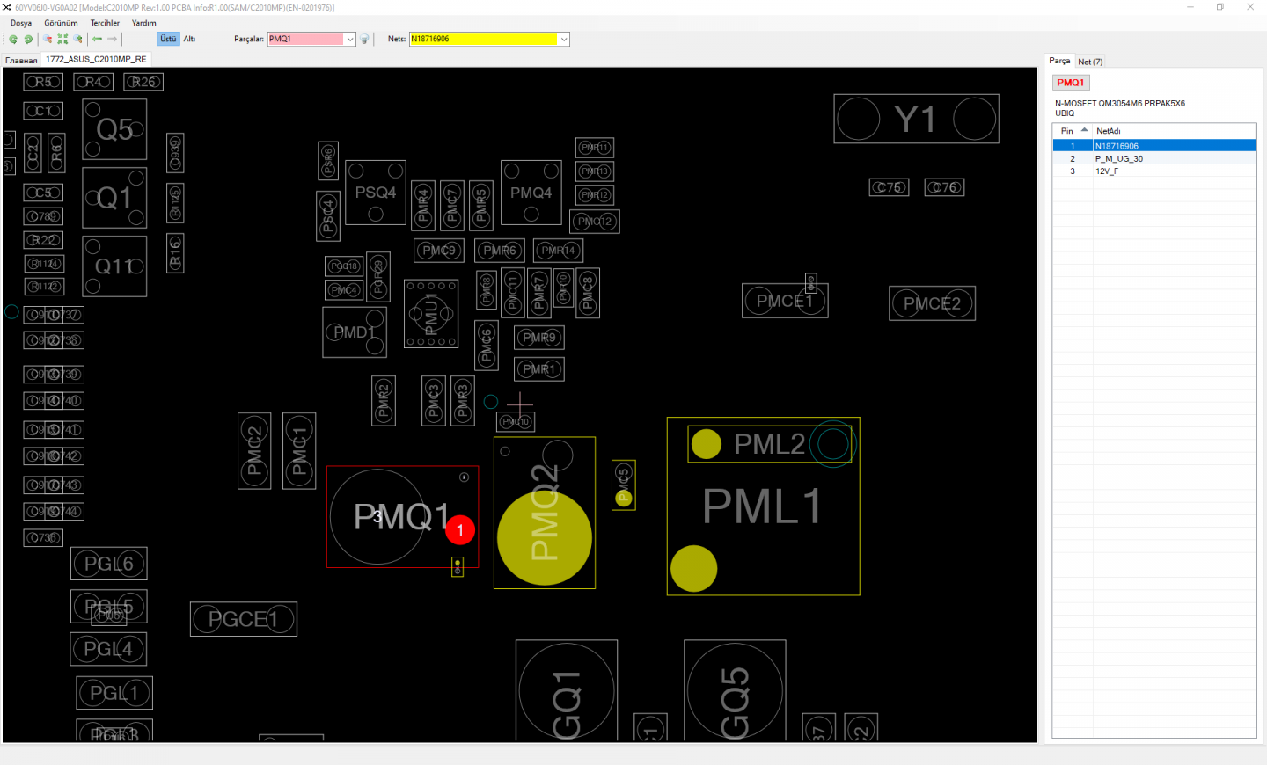Click the rotate right toolbar icon
Screen dimensions: 1267x765
point(28,39)
